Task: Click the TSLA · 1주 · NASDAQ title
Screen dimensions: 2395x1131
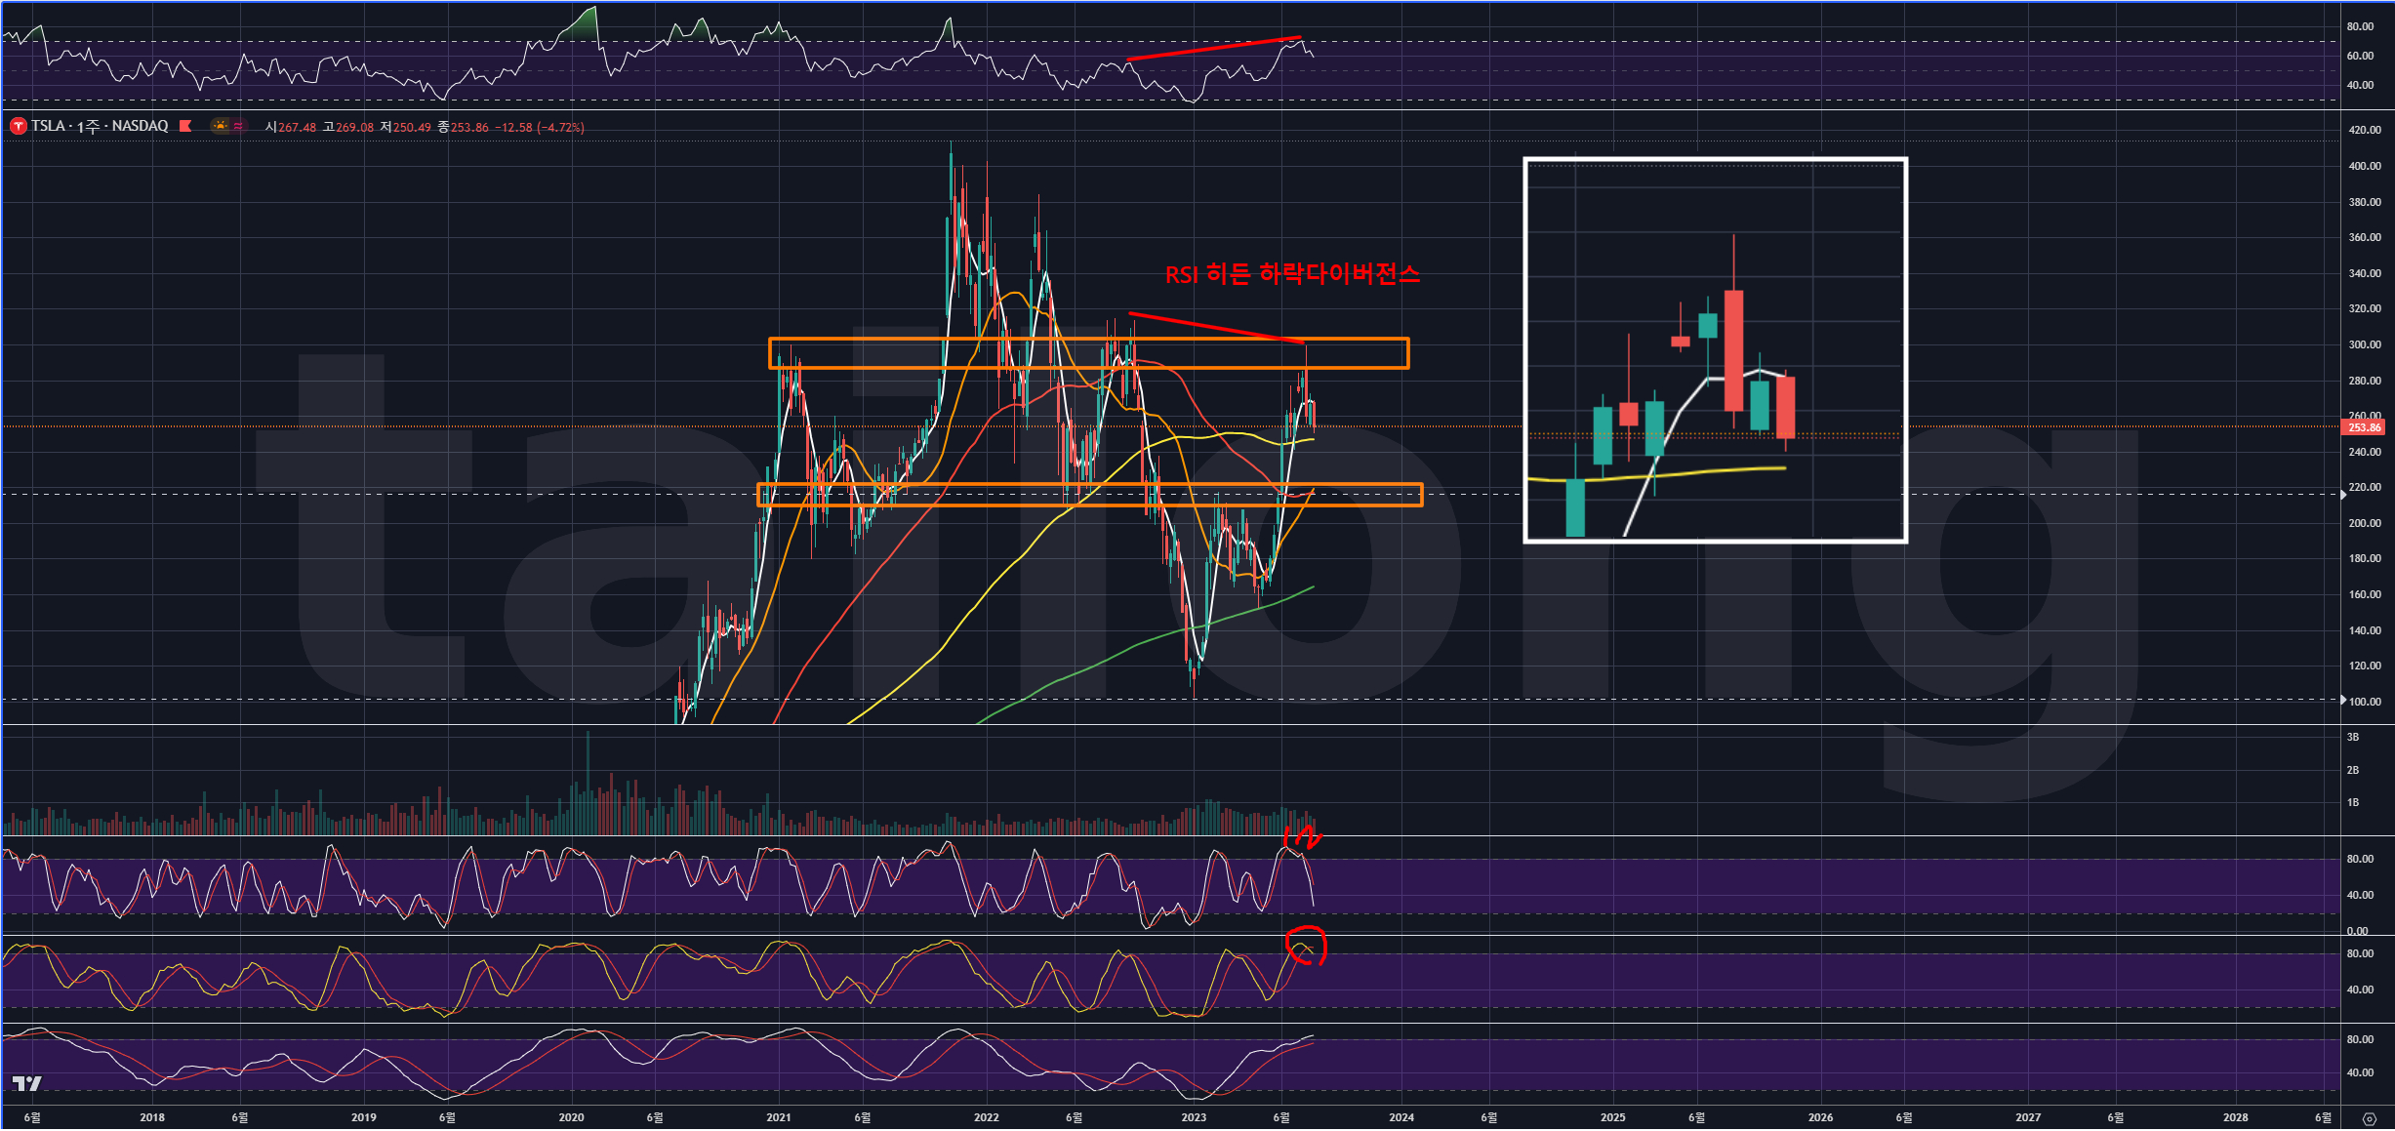Action: click(x=100, y=126)
